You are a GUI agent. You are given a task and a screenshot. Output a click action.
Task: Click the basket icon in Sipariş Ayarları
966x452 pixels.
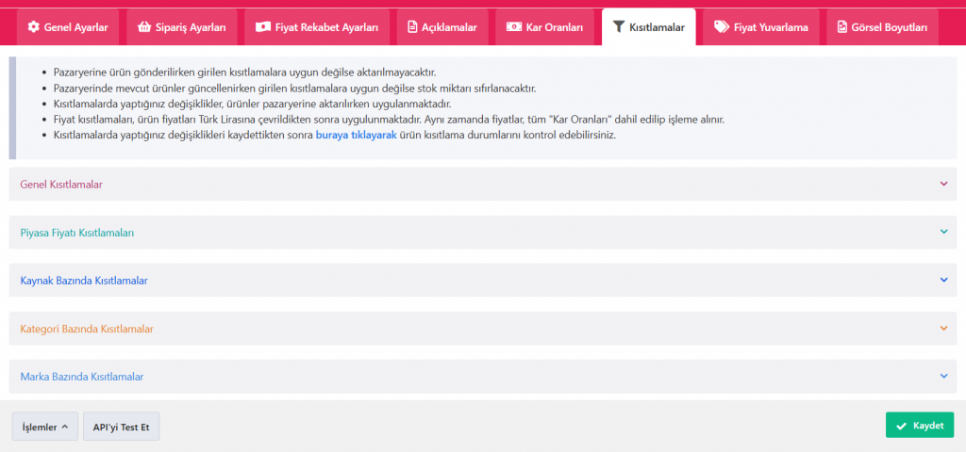click(143, 27)
